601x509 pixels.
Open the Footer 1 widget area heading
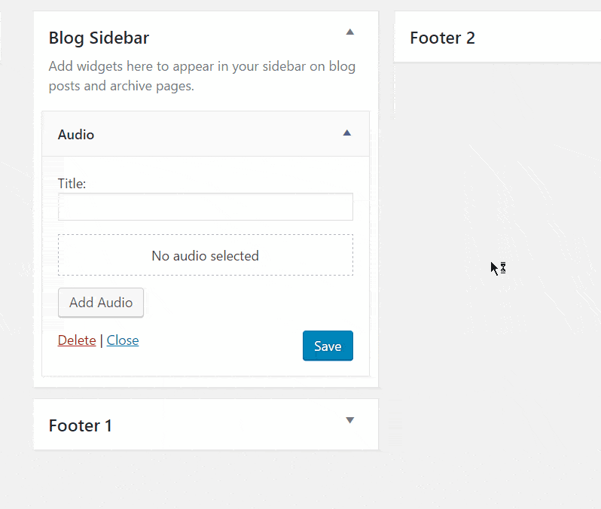coord(81,425)
